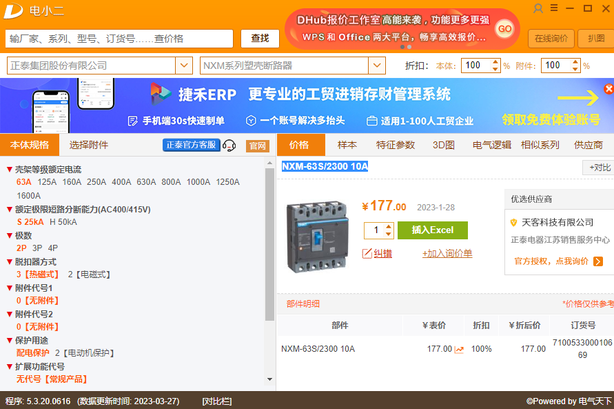Screen dimensions: 614x409
Task: Select 2【电磁式】 trip type
Action: [90, 275]
